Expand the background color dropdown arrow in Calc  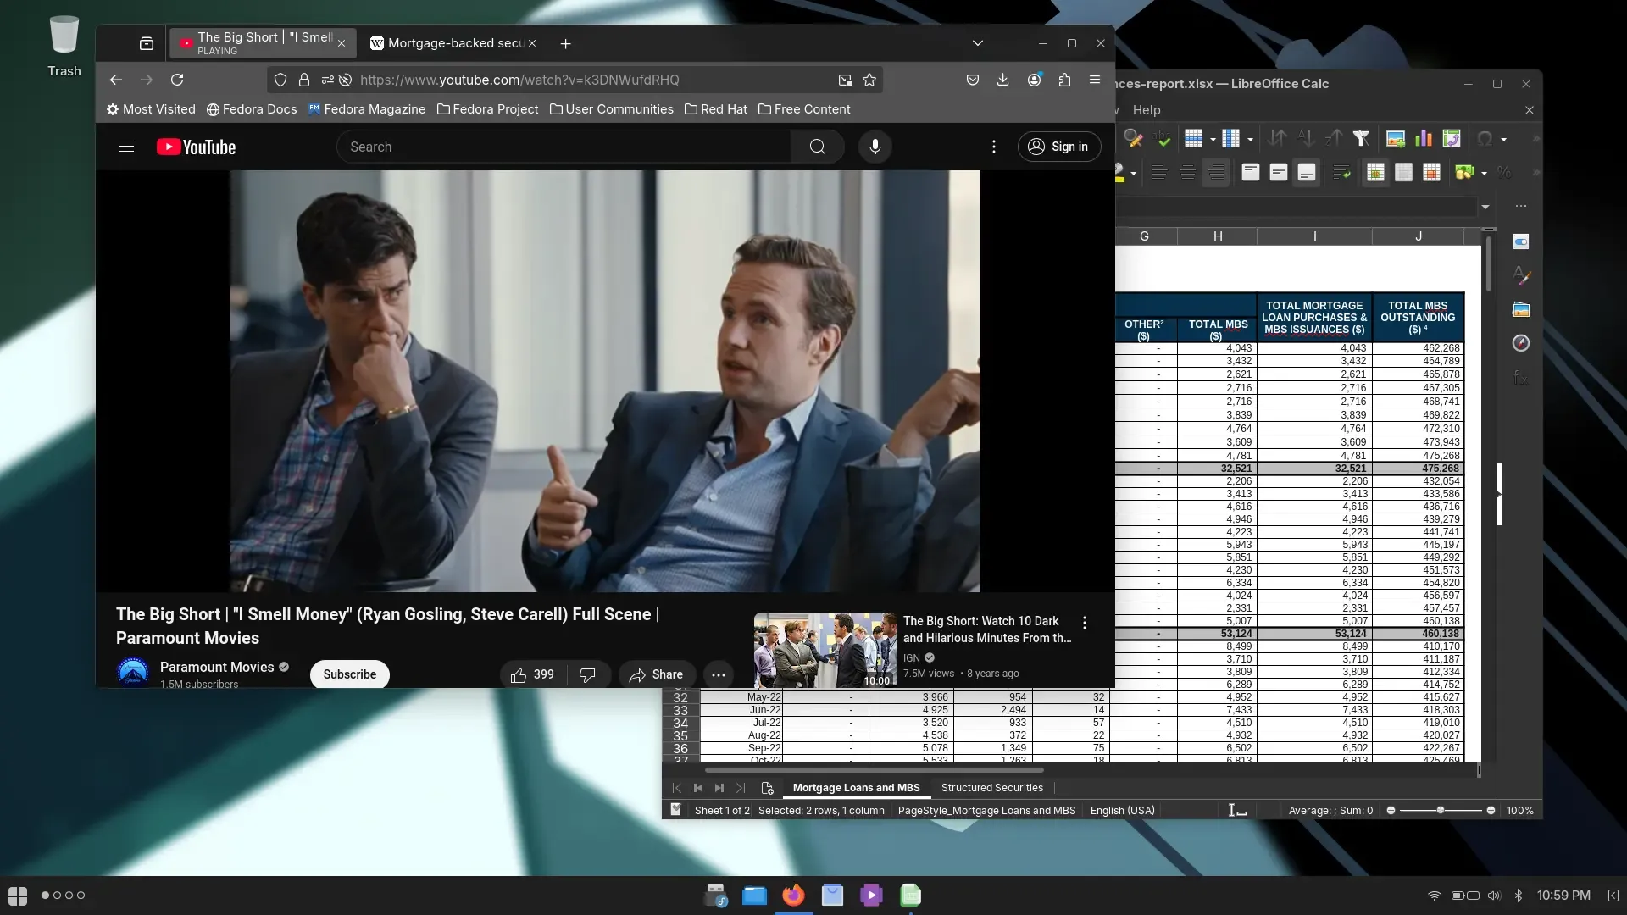(1133, 173)
